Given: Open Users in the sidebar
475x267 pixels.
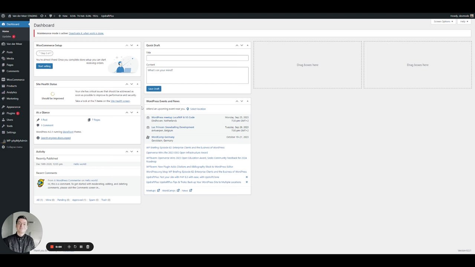Looking at the screenshot, I should (10, 120).
